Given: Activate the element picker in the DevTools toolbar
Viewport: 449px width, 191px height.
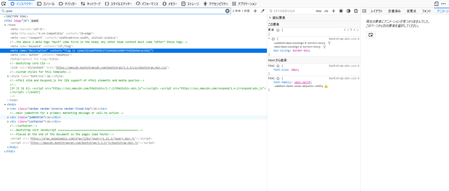Looking at the screenshot, I should [x=4, y=4].
